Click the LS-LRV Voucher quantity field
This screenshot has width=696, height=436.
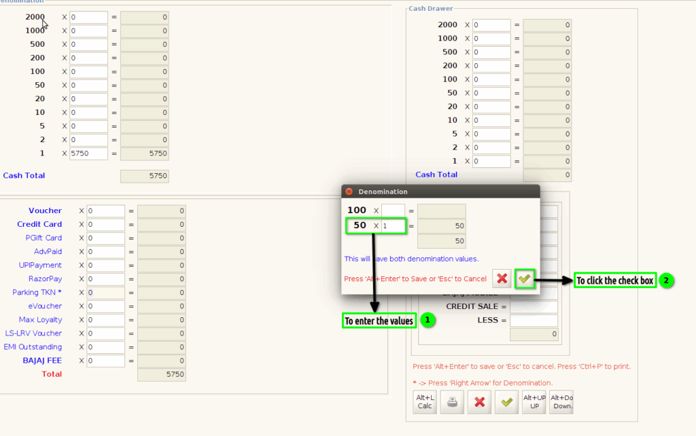(x=105, y=333)
